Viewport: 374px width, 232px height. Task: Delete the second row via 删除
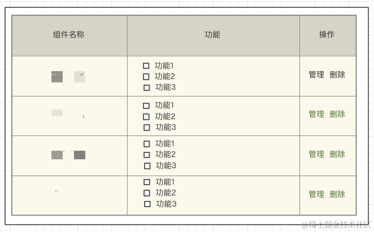click(x=337, y=114)
